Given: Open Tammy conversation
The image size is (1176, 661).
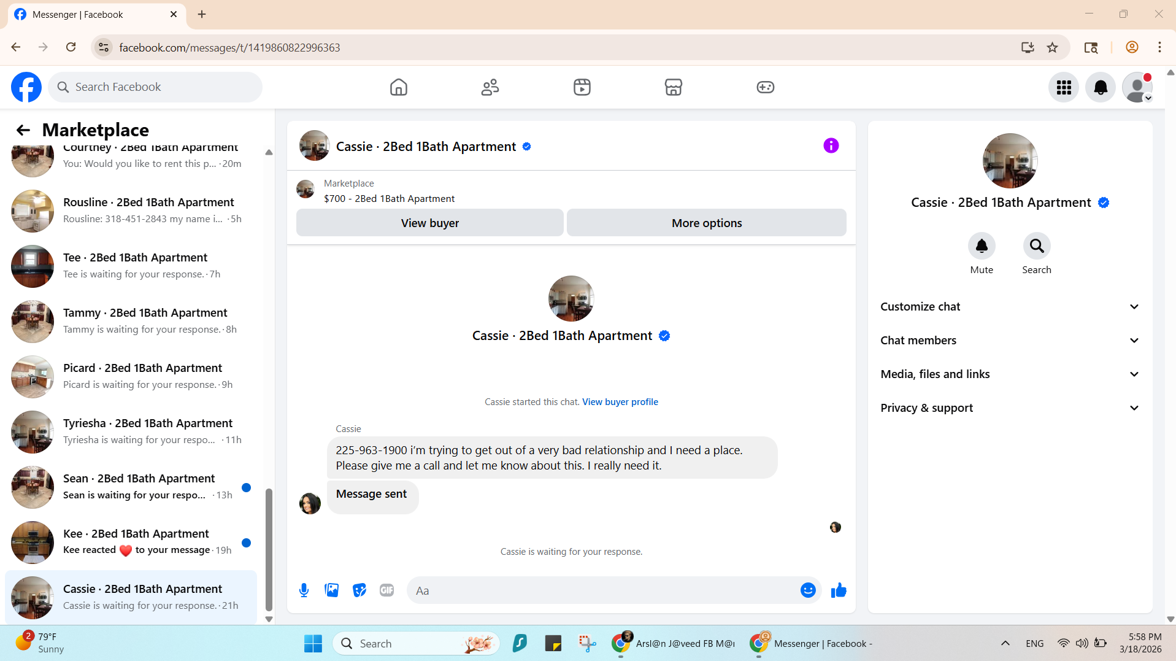Looking at the screenshot, I should [131, 321].
